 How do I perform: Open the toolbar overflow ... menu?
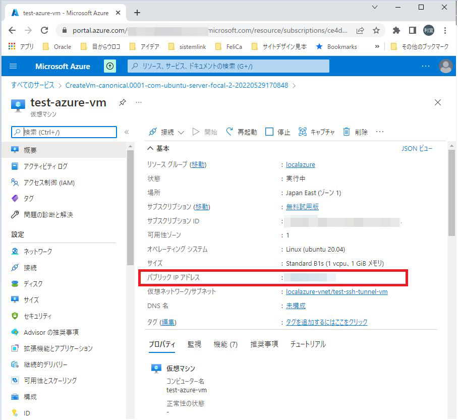(x=380, y=132)
